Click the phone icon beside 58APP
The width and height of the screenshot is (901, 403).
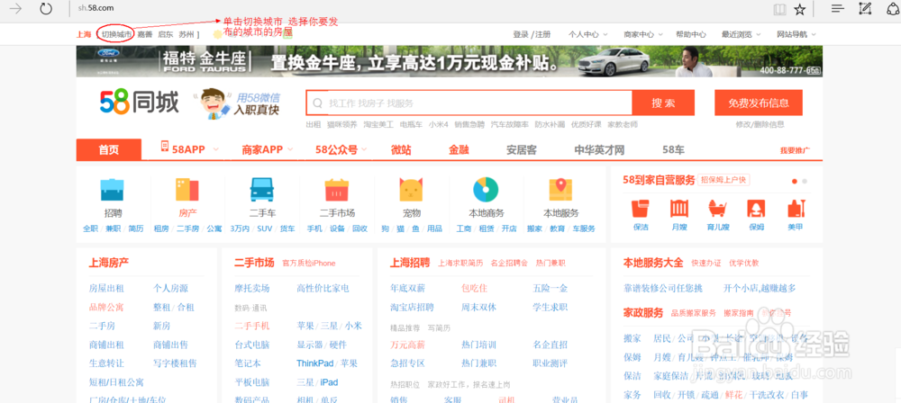click(x=164, y=147)
